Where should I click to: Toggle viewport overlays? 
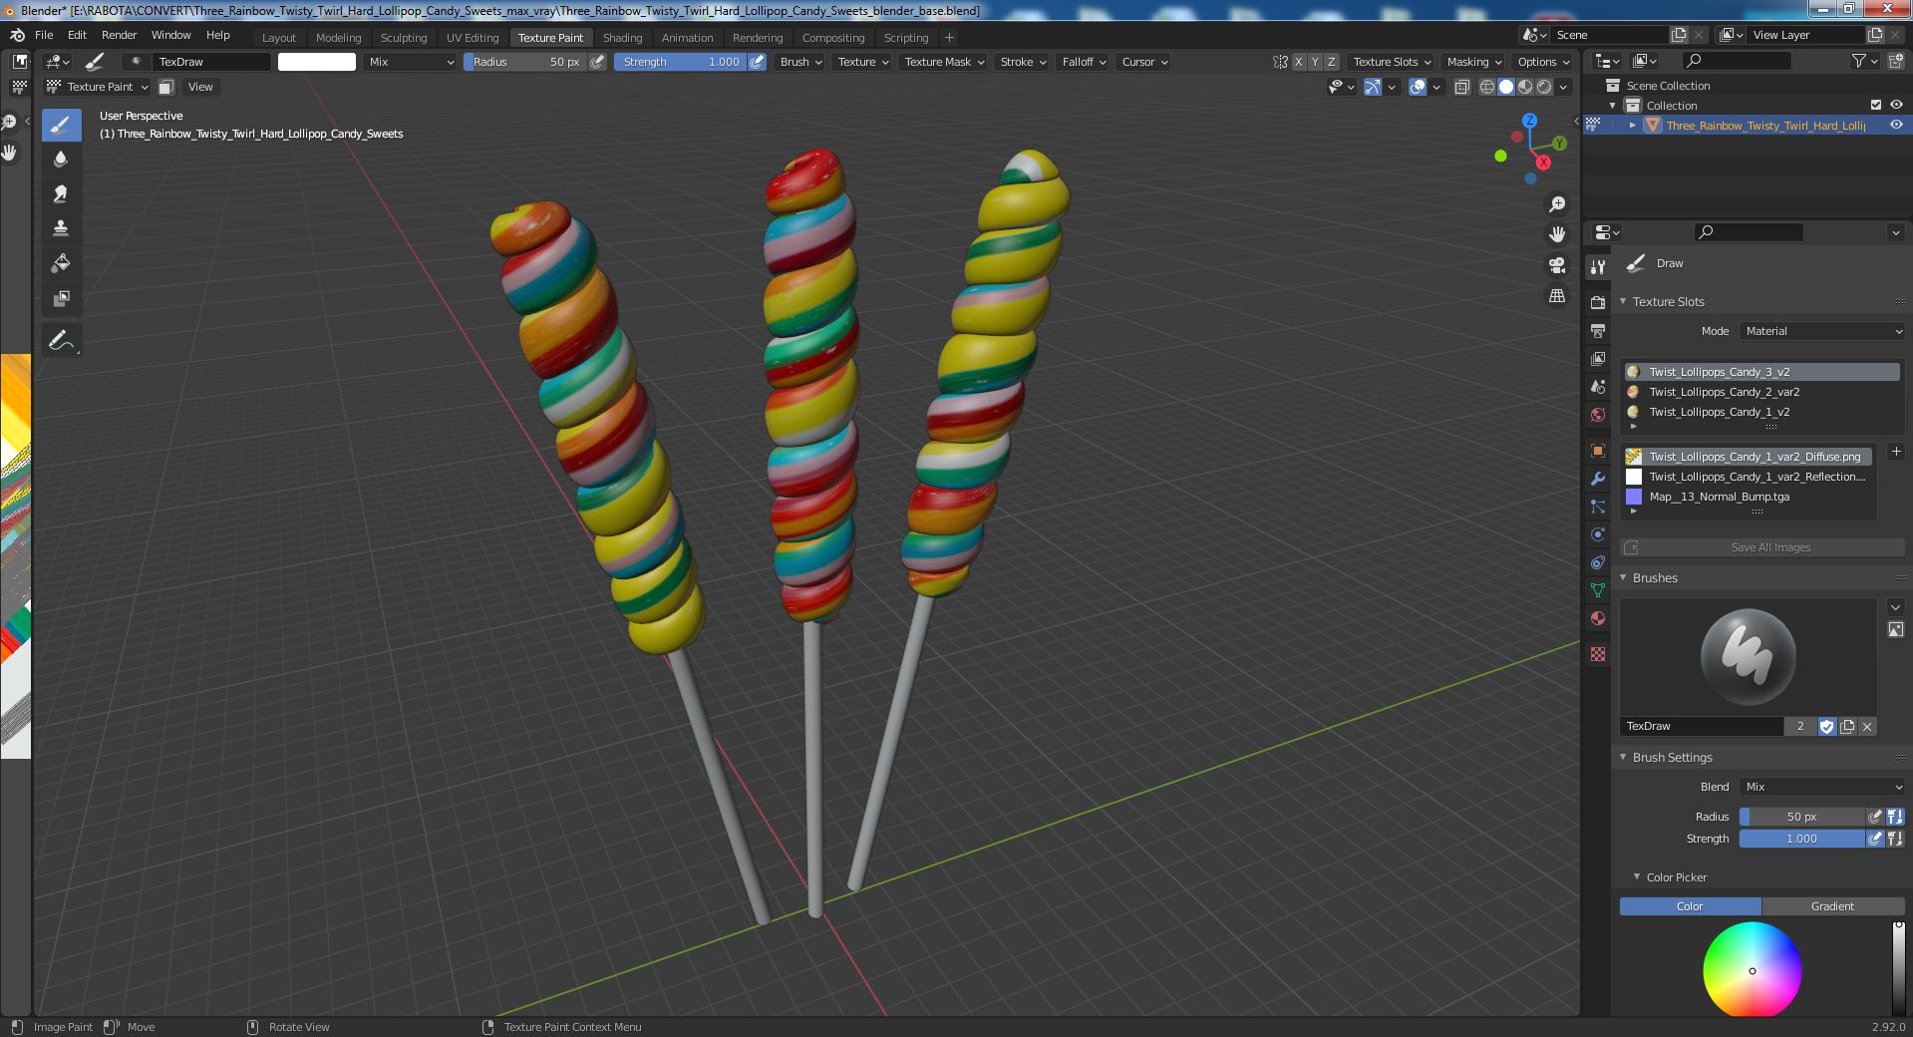[x=1418, y=87]
